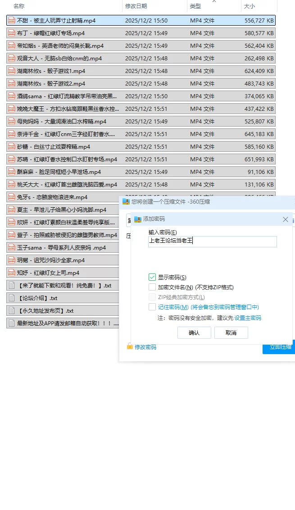Click the MP4 icon of the 玉子sama file
Screen dimensions: 295x510
(x=12, y=248)
